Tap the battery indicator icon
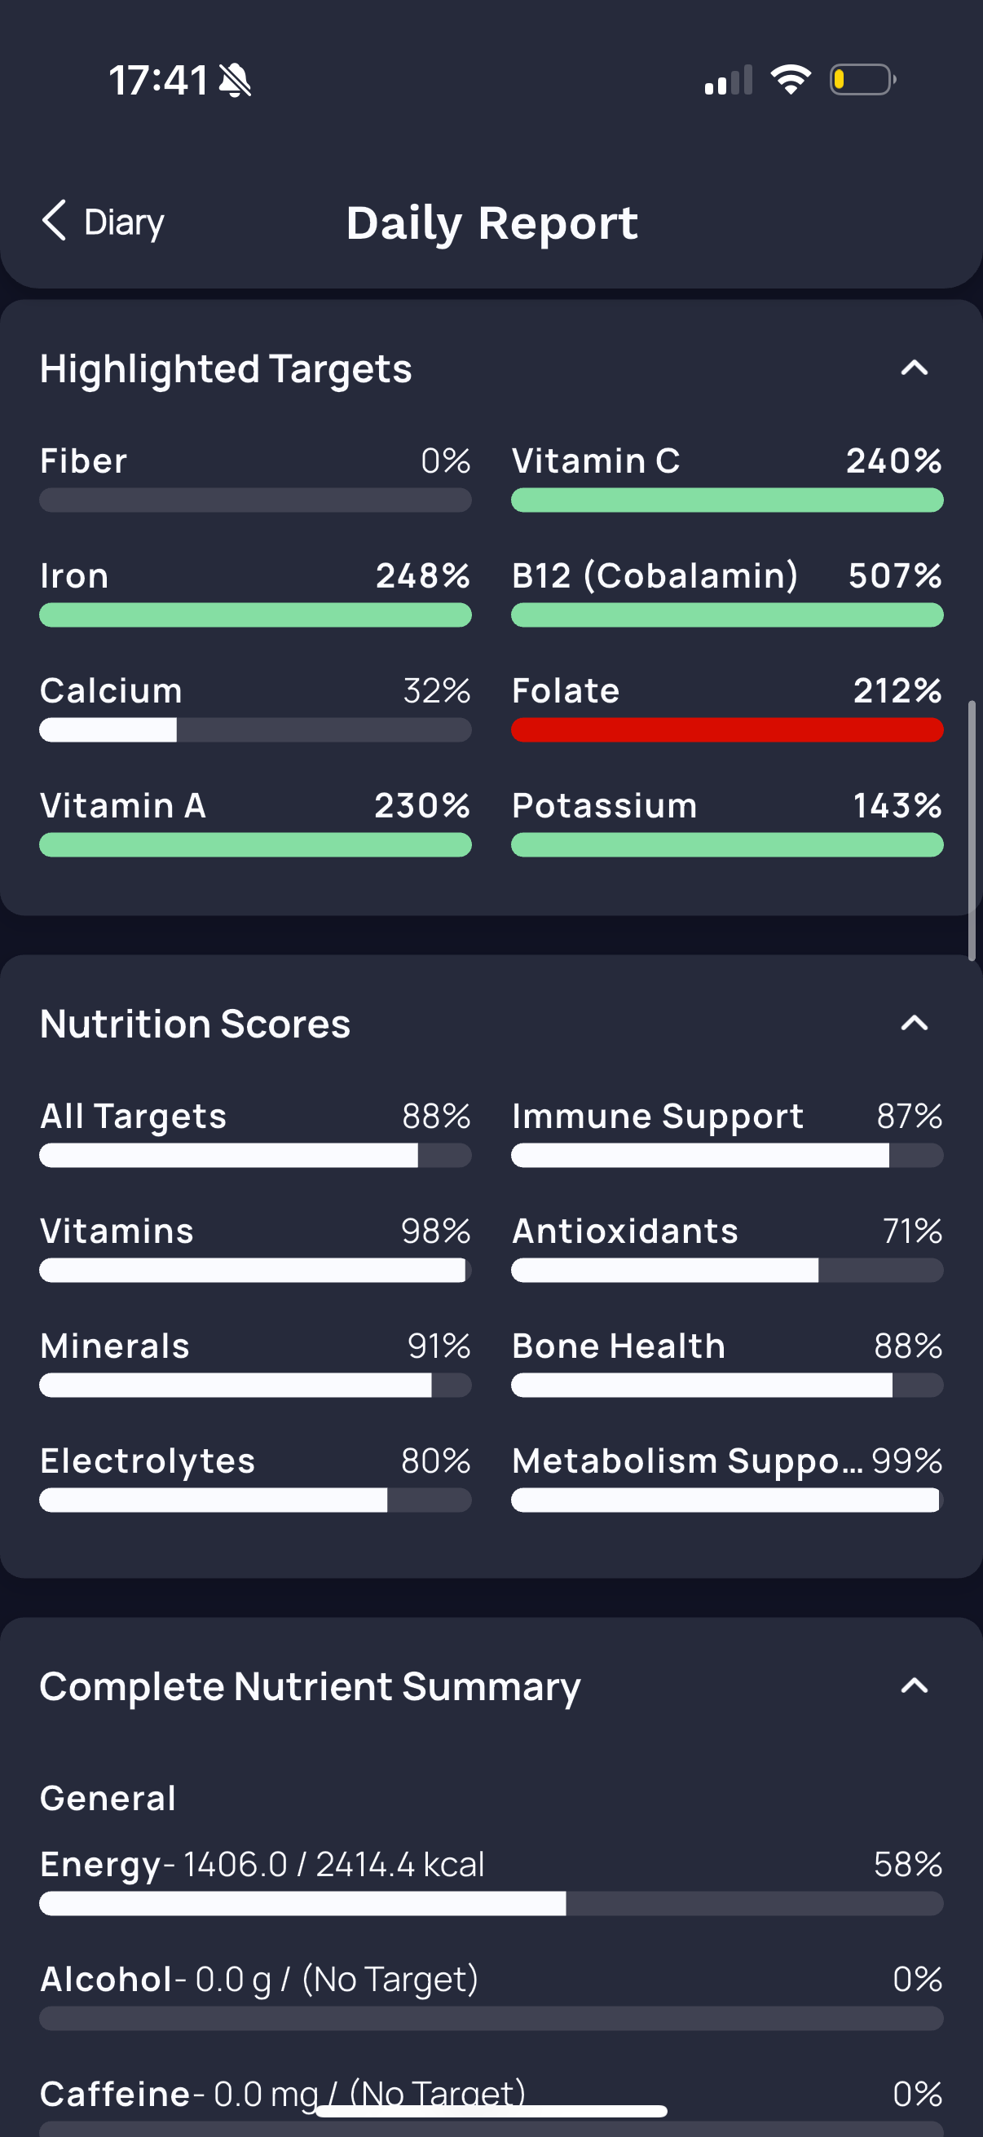 [x=862, y=80]
